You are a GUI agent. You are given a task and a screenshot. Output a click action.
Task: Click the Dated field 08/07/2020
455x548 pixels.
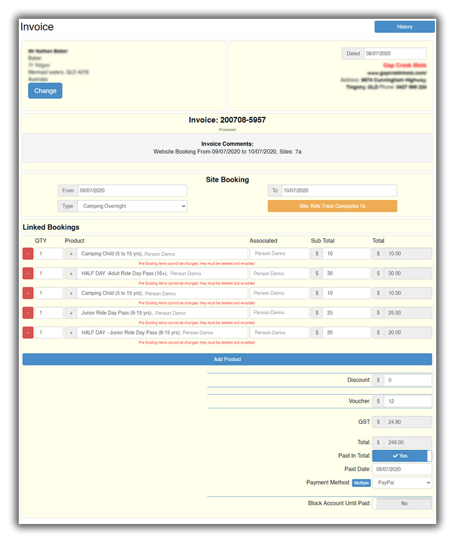(x=395, y=53)
